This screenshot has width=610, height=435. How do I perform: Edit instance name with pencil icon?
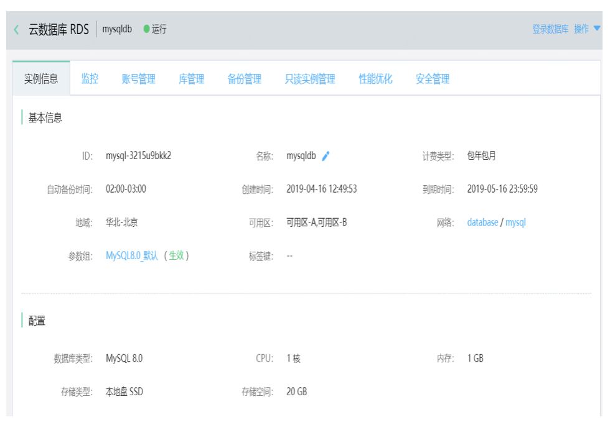point(326,156)
